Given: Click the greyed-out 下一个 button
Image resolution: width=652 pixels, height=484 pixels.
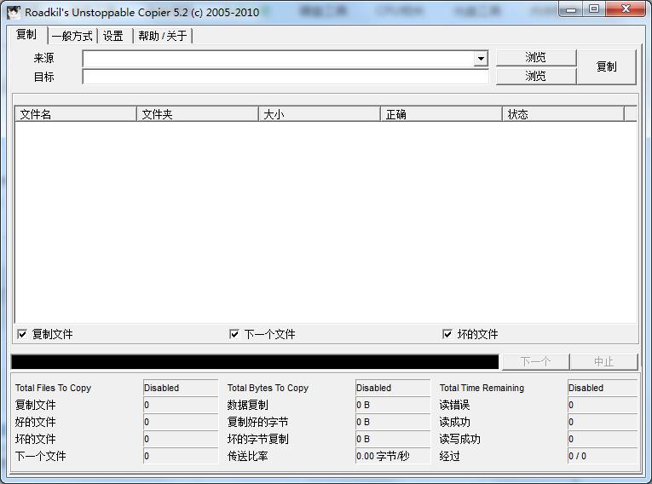Looking at the screenshot, I should 535,362.
